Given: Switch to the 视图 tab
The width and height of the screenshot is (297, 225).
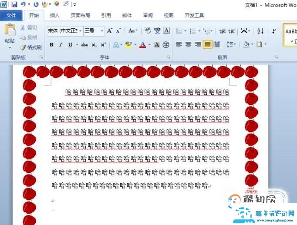Looking at the screenshot, I should point(169,15).
